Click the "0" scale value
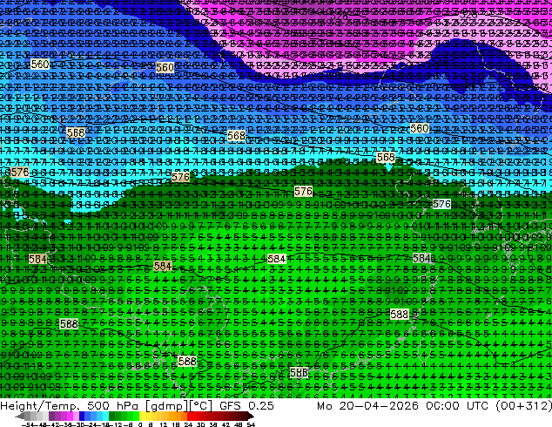This screenshot has width=552, height=427. pos(140,425)
